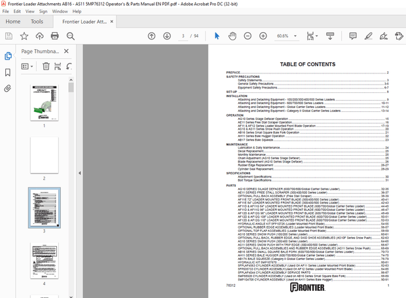Click the SET-UP contents entry
Screen dimensions: 406x298
click(x=307, y=92)
